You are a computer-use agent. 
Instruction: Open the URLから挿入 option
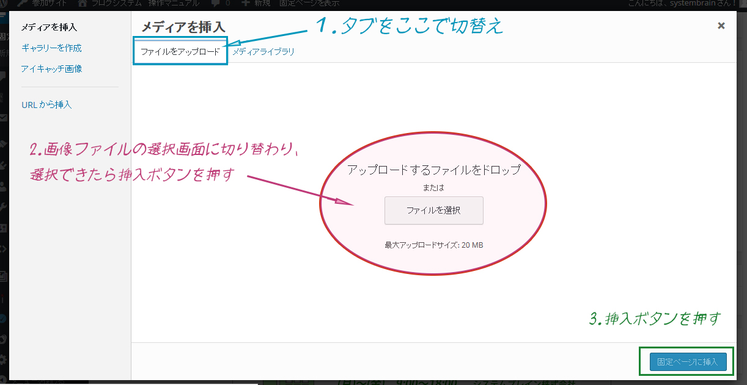[46, 105]
